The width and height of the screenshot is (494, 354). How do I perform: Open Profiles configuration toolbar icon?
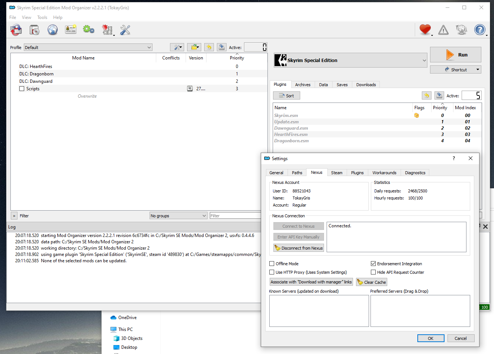click(x=71, y=30)
